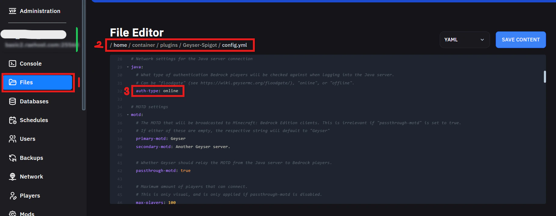Save the file with SAVE CONTENT
556x216 pixels.
click(521, 40)
